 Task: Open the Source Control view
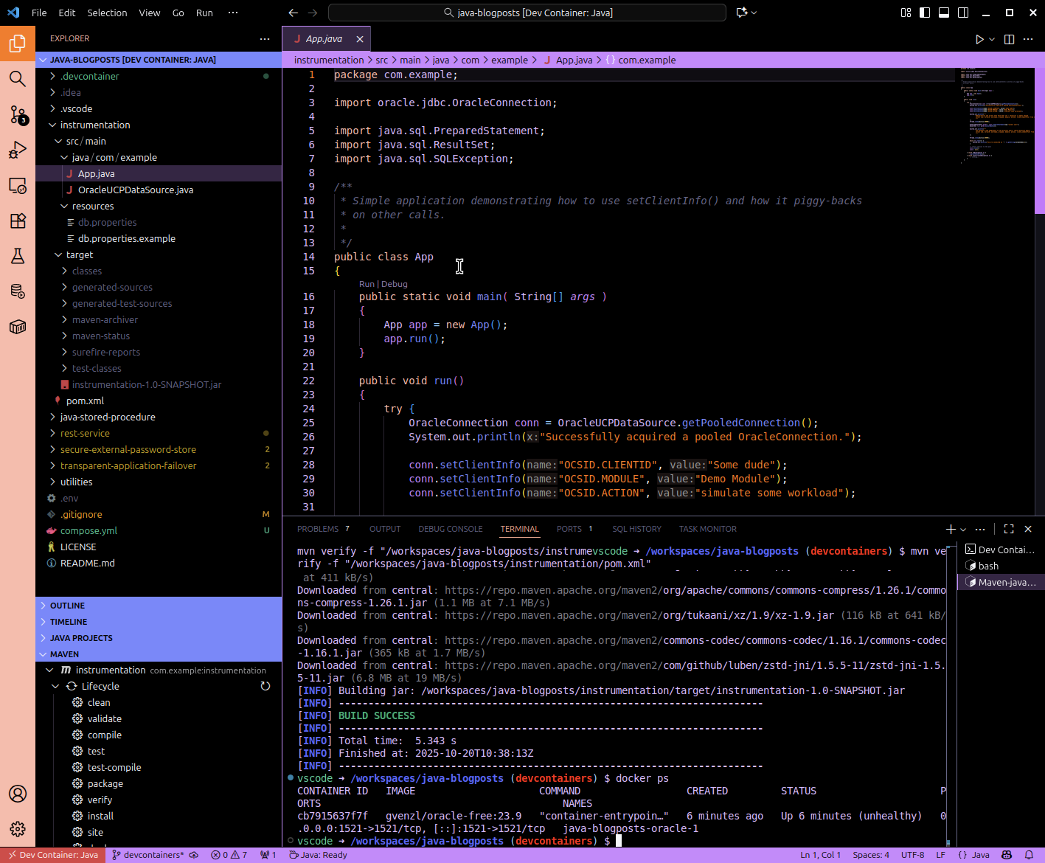[x=18, y=114]
